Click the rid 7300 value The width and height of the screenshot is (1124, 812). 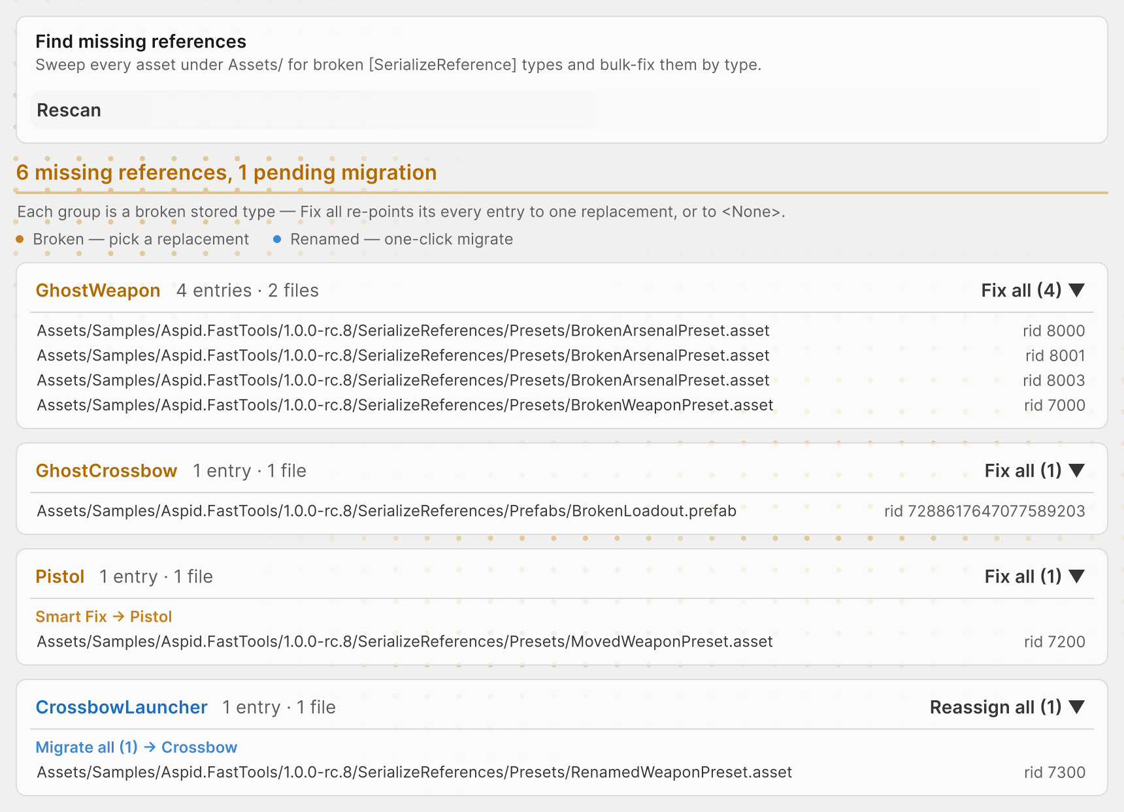1055,772
